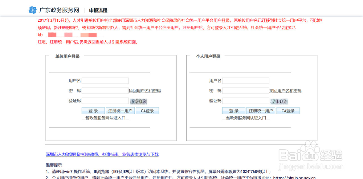
Task: Click CA登录 button in 个人用户登录
Action: [x=288, y=111]
